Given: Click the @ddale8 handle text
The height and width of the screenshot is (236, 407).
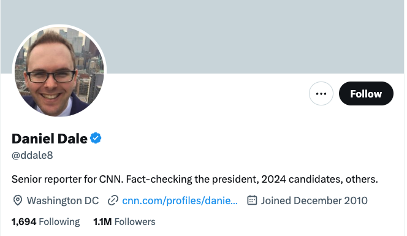Looking at the screenshot, I should [x=32, y=155].
